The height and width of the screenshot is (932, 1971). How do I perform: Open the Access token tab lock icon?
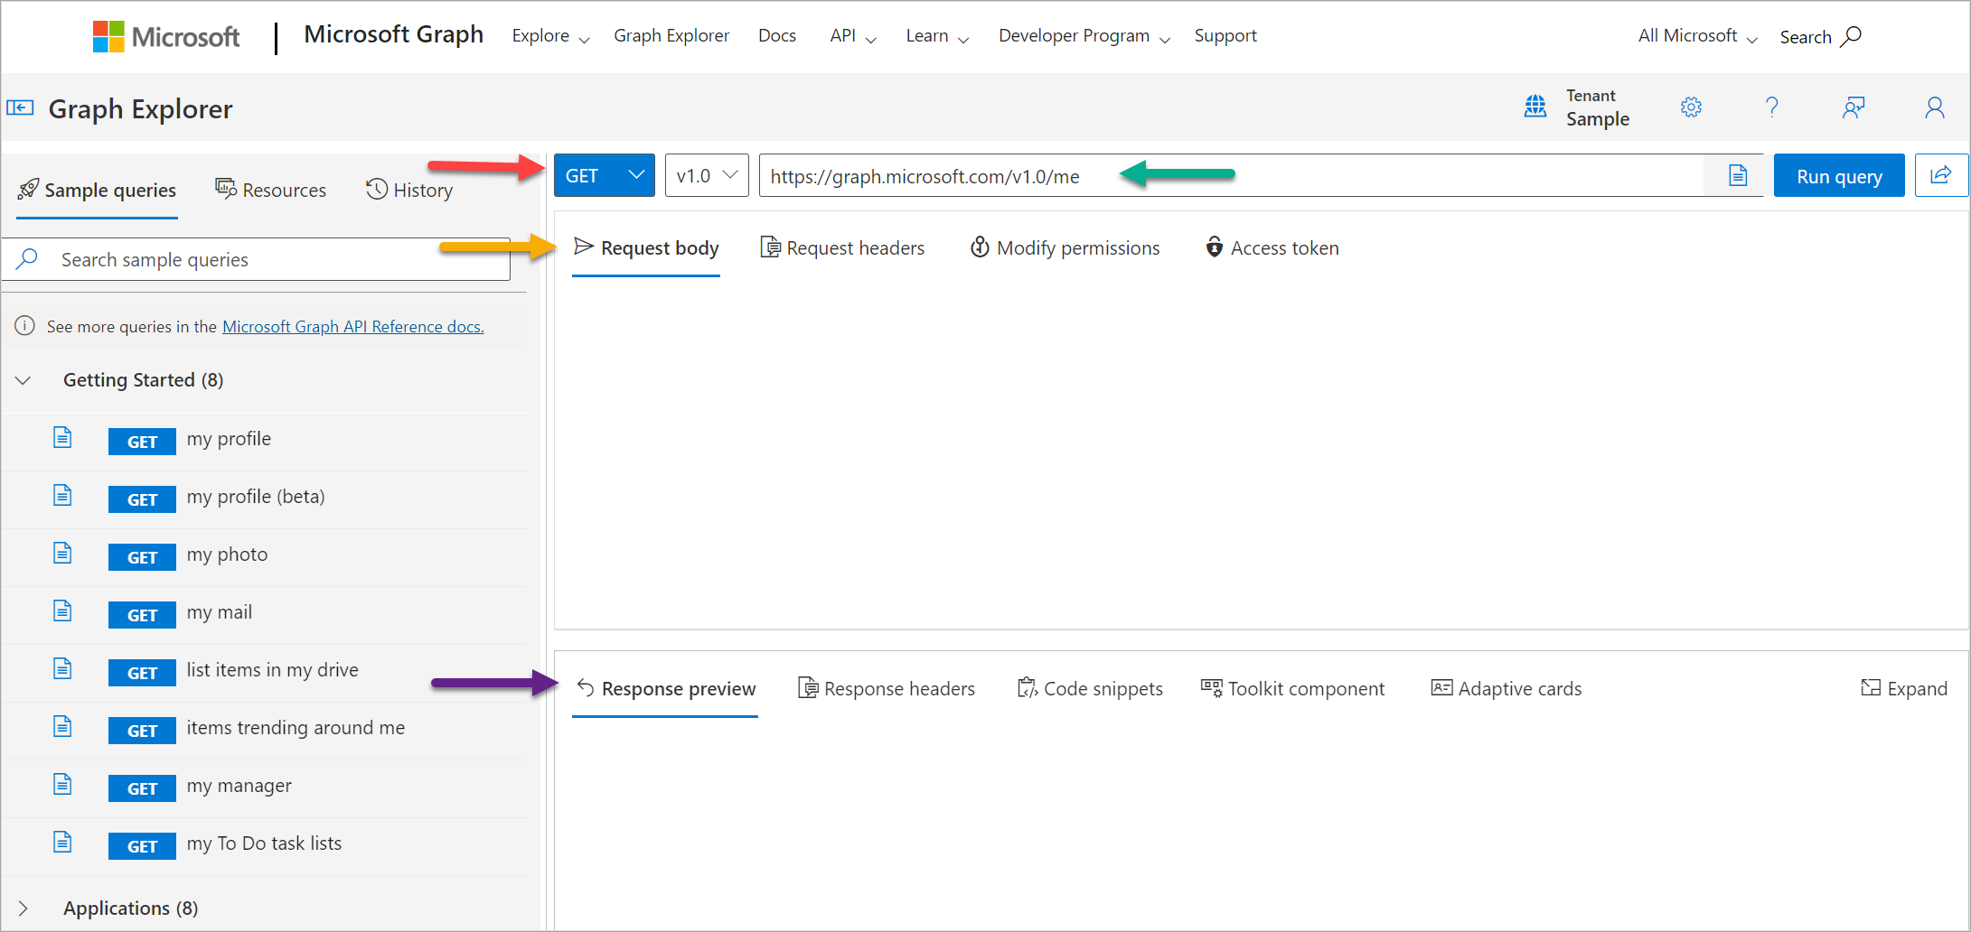pos(1213,247)
